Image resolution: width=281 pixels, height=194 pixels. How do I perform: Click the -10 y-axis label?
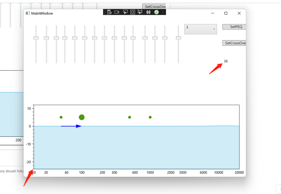[x=28, y=144]
